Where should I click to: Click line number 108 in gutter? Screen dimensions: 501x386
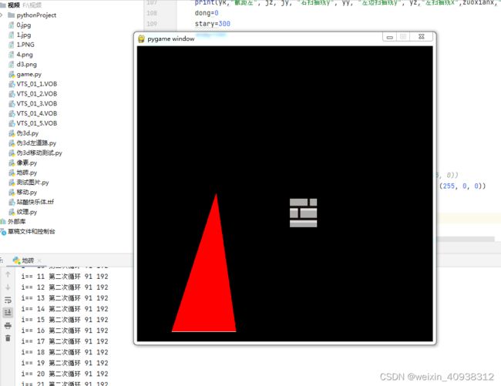pyautogui.click(x=152, y=13)
